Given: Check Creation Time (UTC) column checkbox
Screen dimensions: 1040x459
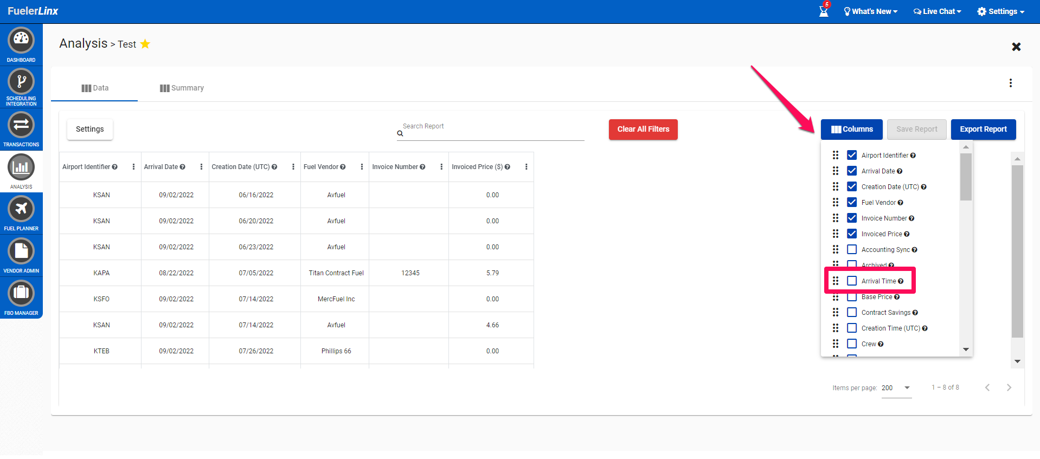Looking at the screenshot, I should (852, 328).
